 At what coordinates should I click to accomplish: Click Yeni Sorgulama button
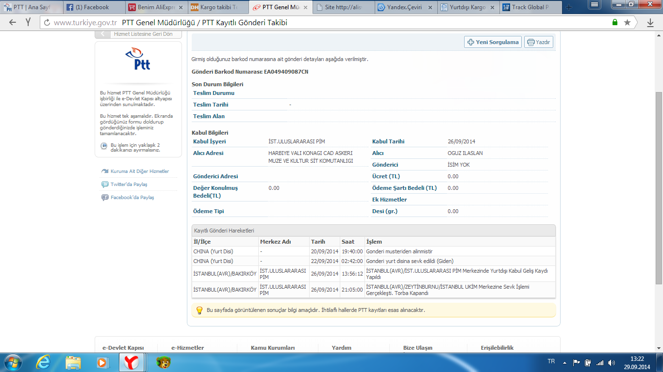click(493, 42)
